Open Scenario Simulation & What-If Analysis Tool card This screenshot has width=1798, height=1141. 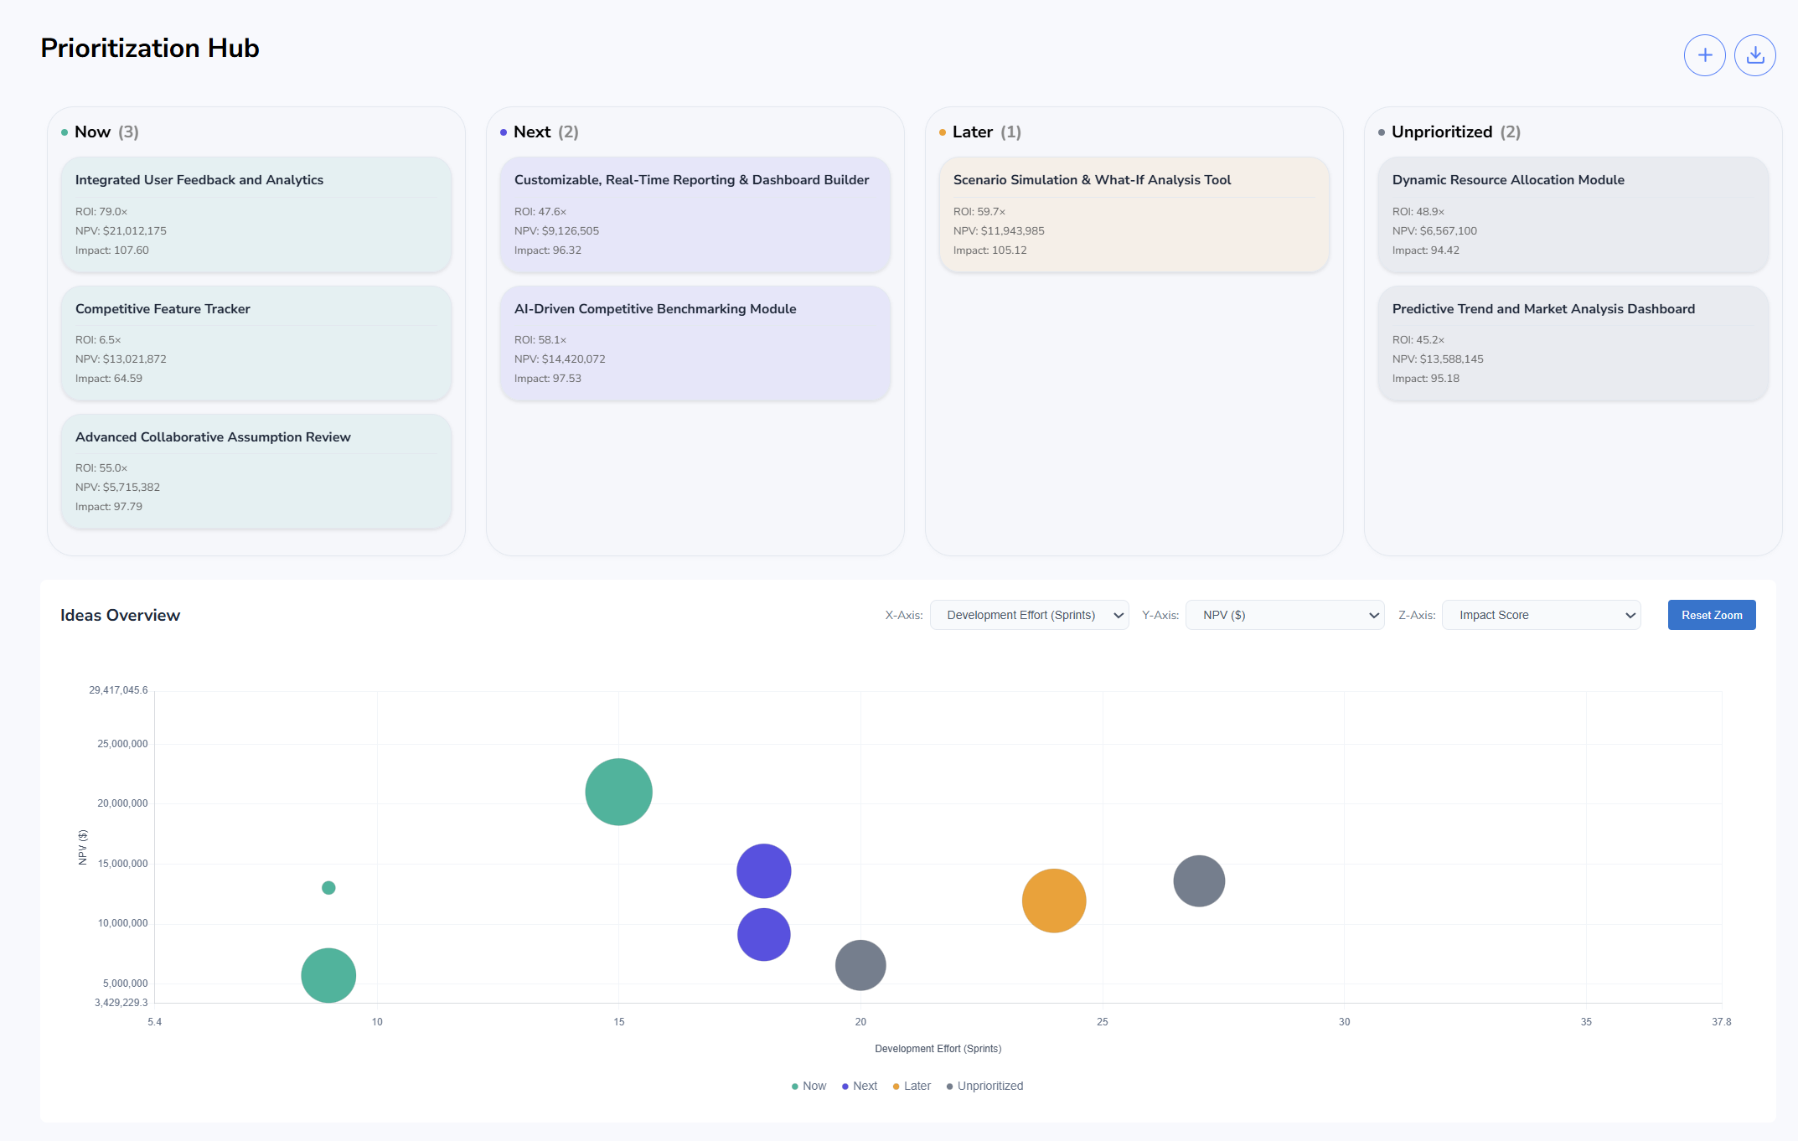(1134, 214)
